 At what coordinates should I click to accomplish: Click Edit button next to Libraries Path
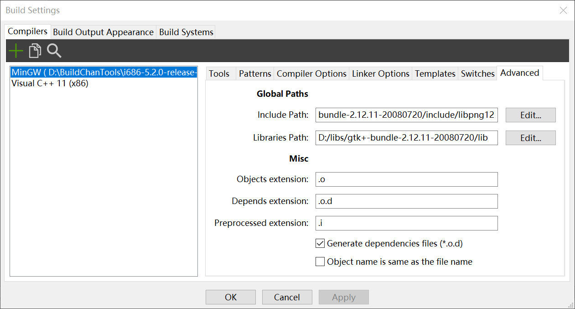pos(530,138)
